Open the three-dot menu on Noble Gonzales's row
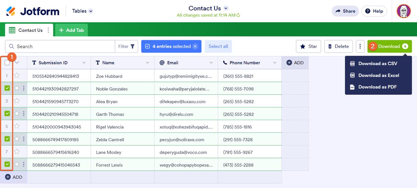 pyautogui.click(x=24, y=88)
